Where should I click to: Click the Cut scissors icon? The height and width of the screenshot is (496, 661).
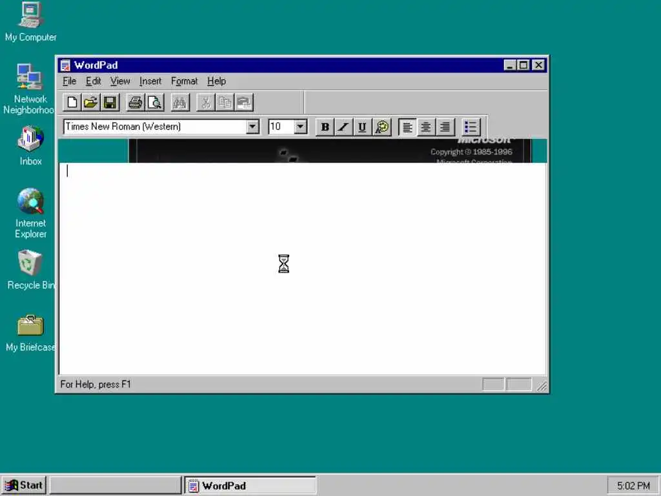tap(206, 103)
